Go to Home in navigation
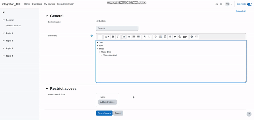 [27, 4]
